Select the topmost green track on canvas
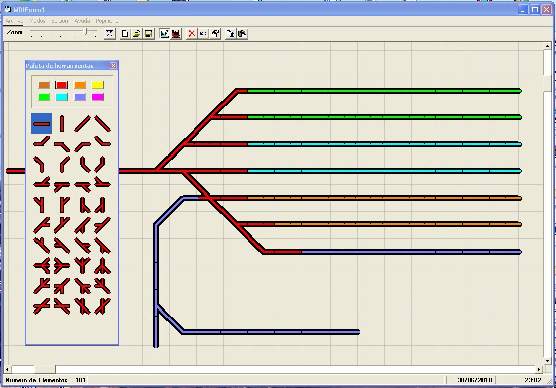The image size is (556, 388). (384, 91)
